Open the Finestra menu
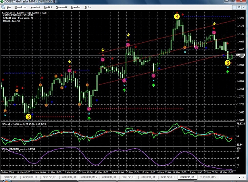 pyautogui.click(x=76, y=7)
